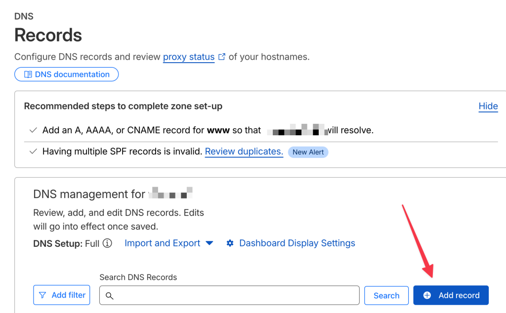Click the gear icon for Dashboard Display Settings
This screenshot has height=313, width=506.
pyautogui.click(x=230, y=243)
